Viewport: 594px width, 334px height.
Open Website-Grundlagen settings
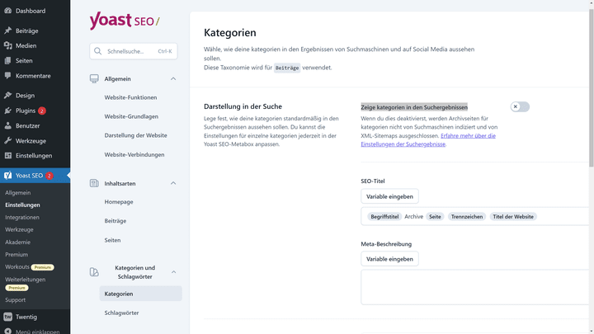131,116
